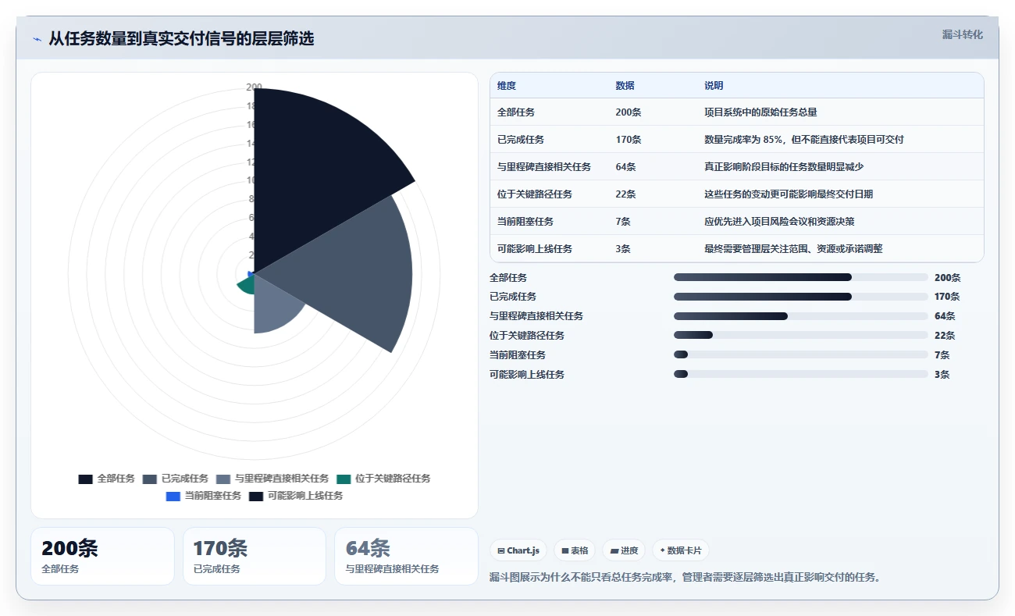Click the 进度 tag chip
The width and height of the screenshot is (1015, 616).
tap(624, 550)
